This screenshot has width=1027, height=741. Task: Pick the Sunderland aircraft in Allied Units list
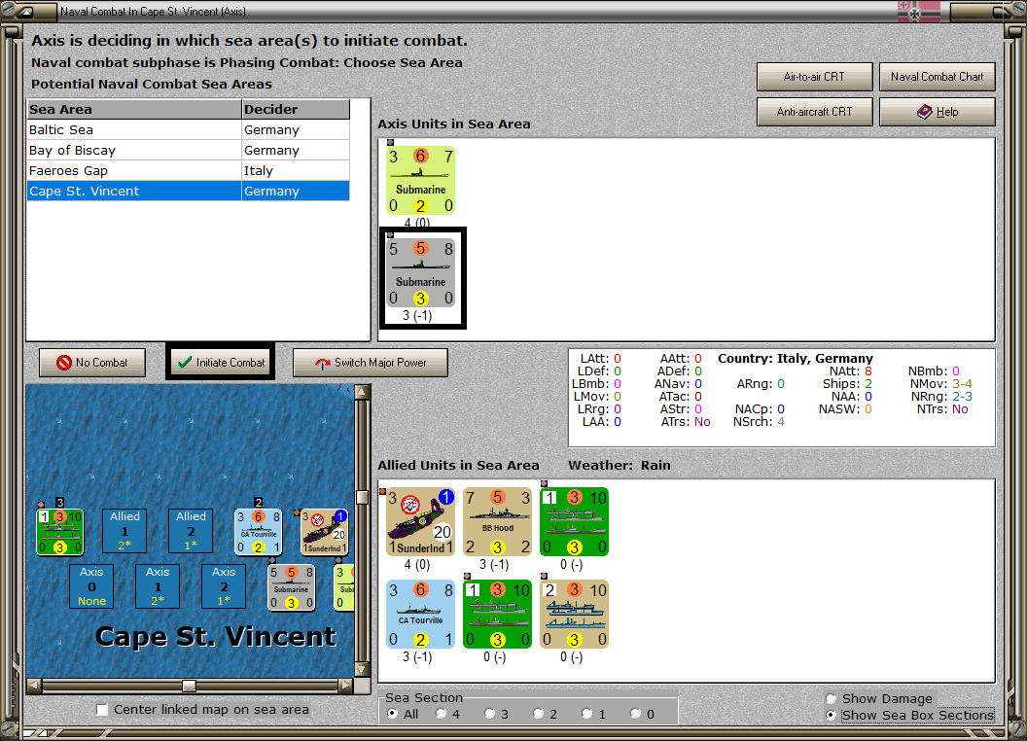[420, 522]
